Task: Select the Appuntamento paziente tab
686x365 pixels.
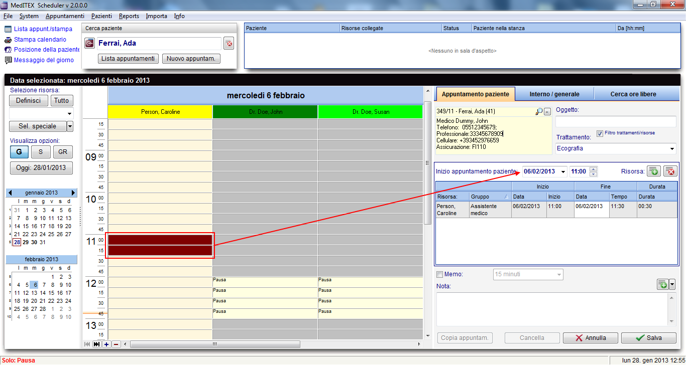Action: pyautogui.click(x=476, y=94)
